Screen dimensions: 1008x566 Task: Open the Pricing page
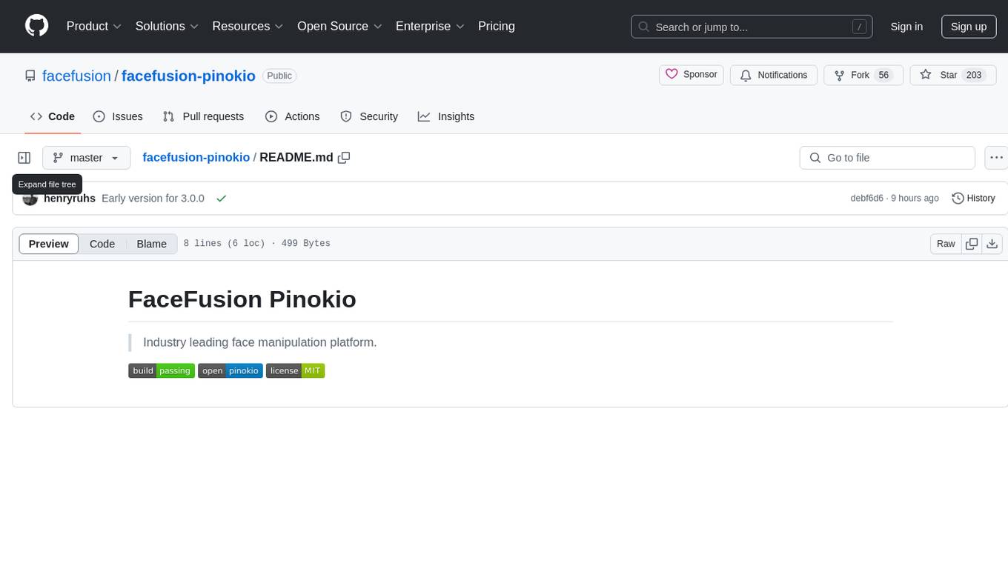point(497,26)
